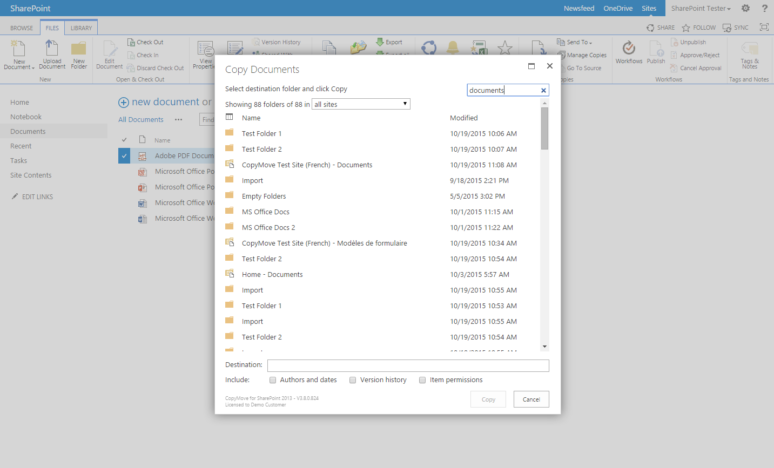Click Approve/Reject in the ribbon
This screenshot has width=774, height=468.
click(695, 55)
